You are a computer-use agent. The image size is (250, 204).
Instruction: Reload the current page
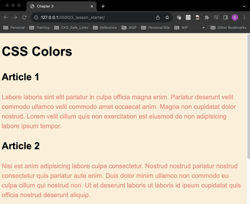tap(24, 18)
